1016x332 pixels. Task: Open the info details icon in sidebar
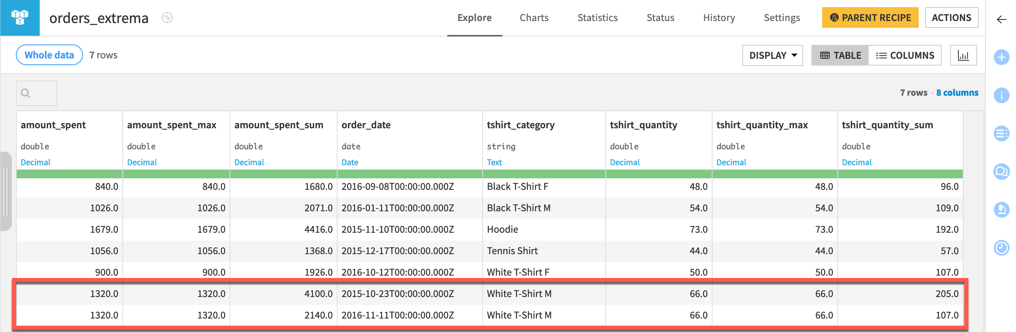[1001, 95]
